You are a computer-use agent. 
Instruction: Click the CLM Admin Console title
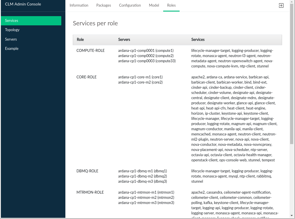click(23, 4)
